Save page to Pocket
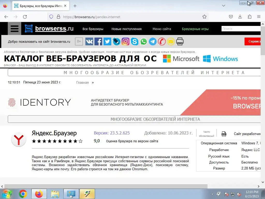The image size is (265, 199). pos(231,17)
